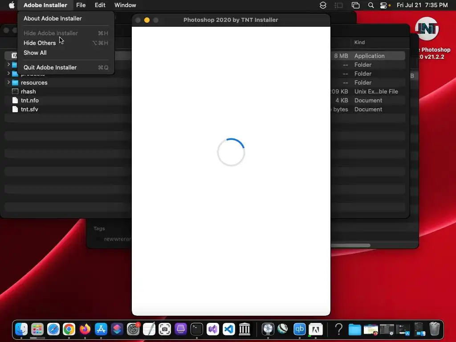Click the resources folder icon
Viewport: 456px width, 342px height.
[x=15, y=82]
